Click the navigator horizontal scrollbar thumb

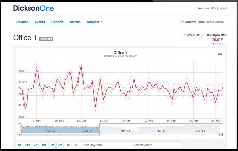coord(60,134)
